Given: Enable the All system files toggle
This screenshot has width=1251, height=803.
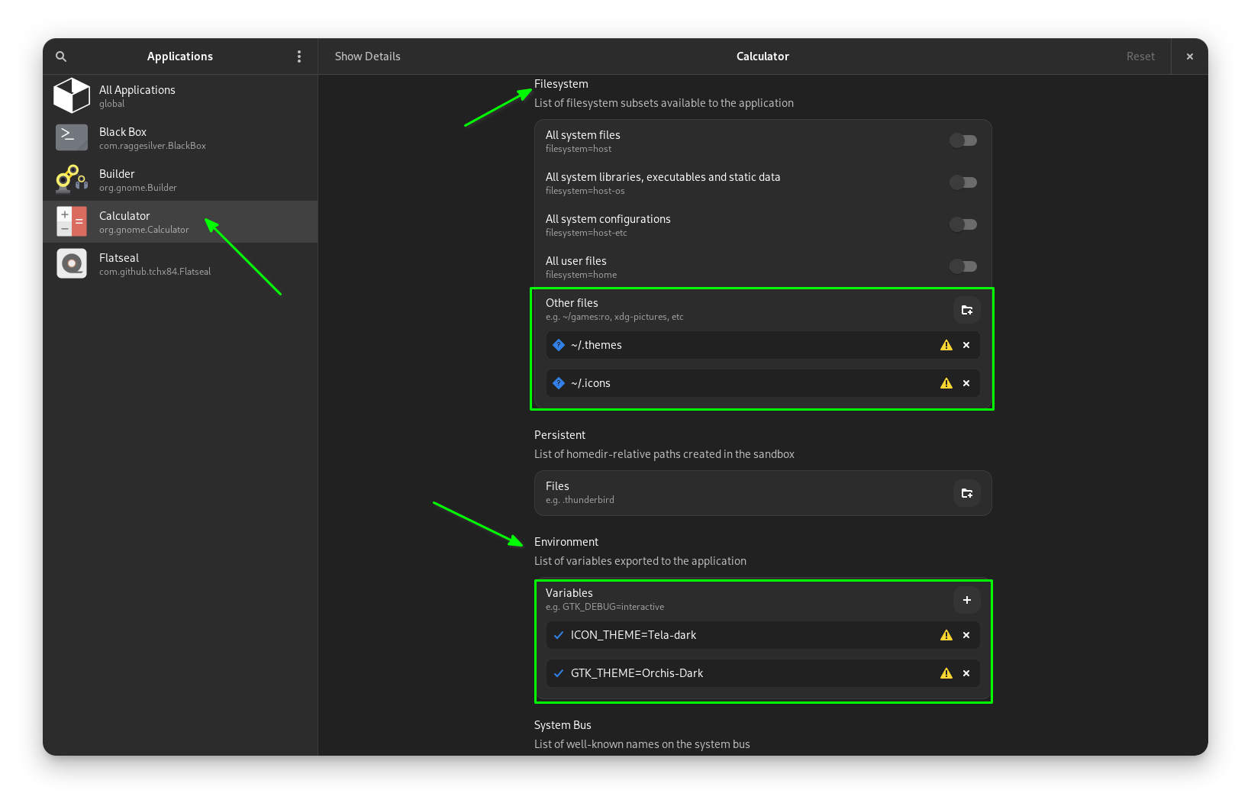Looking at the screenshot, I should 962,140.
